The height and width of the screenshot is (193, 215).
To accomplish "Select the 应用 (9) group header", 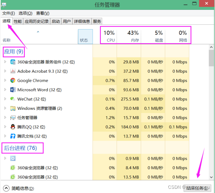I will [13, 52].
